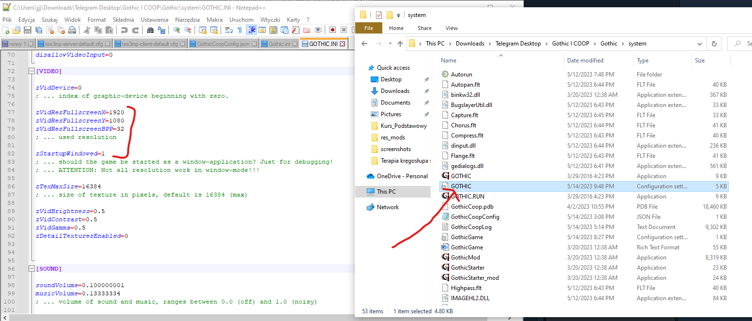Collapse the [SOUND] section fold marker

click(32, 269)
